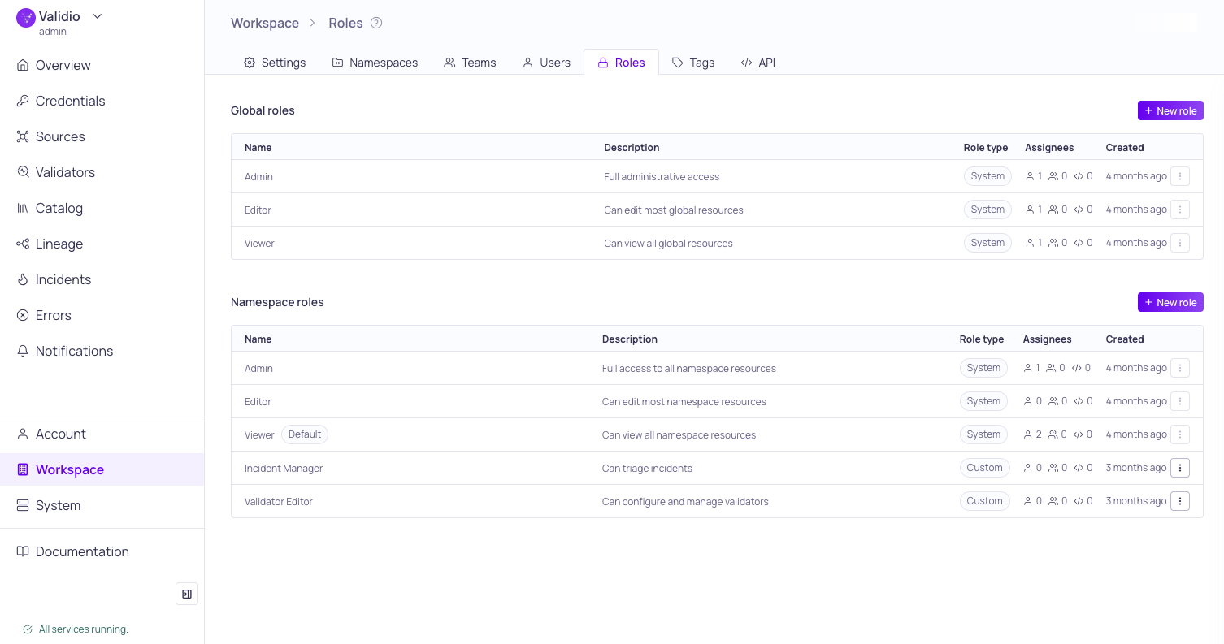The height and width of the screenshot is (644, 1224).
Task: Click the Default badge on Viewer role
Action: coord(305,434)
